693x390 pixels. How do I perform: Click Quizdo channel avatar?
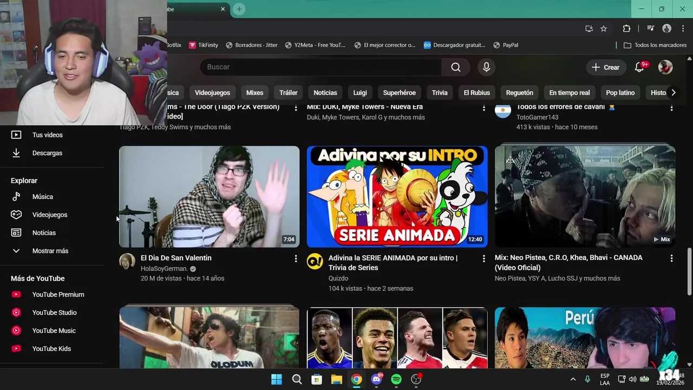click(315, 261)
